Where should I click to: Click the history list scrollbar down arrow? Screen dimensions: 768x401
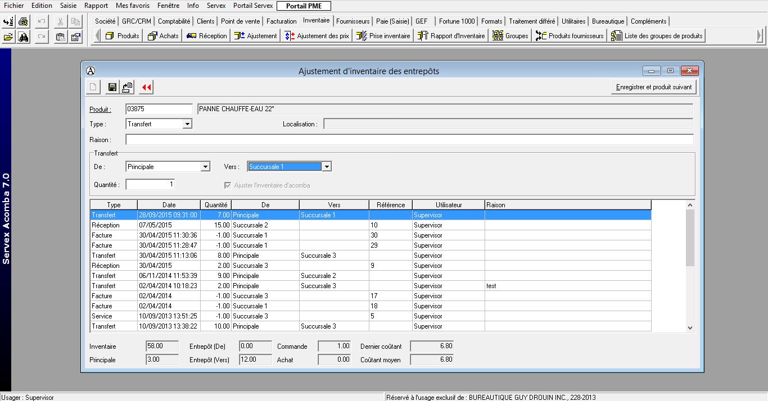click(690, 328)
